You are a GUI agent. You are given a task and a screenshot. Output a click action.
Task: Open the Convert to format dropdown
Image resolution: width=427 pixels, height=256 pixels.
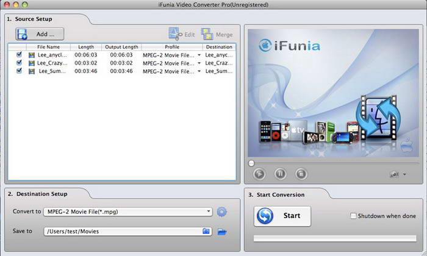tap(127, 212)
